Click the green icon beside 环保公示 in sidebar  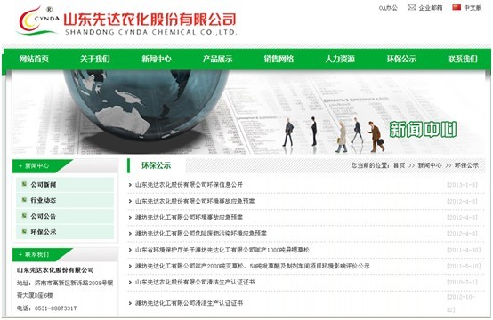click(24, 231)
